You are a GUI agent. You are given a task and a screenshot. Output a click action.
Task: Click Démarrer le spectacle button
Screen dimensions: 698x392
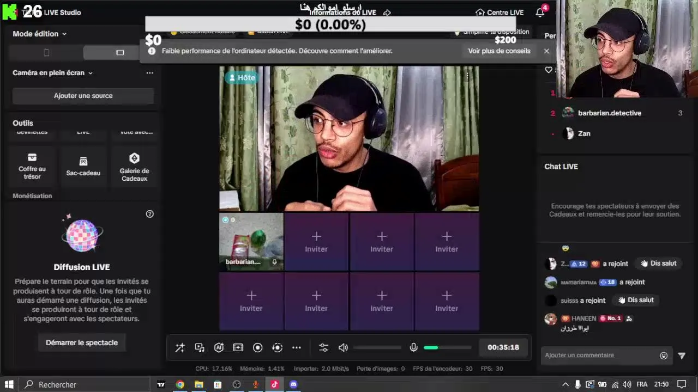[x=82, y=342]
